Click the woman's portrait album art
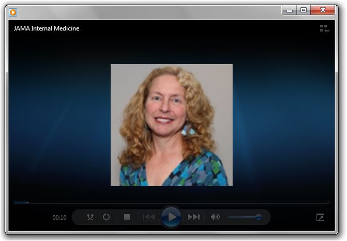The image size is (347, 241). click(172, 125)
